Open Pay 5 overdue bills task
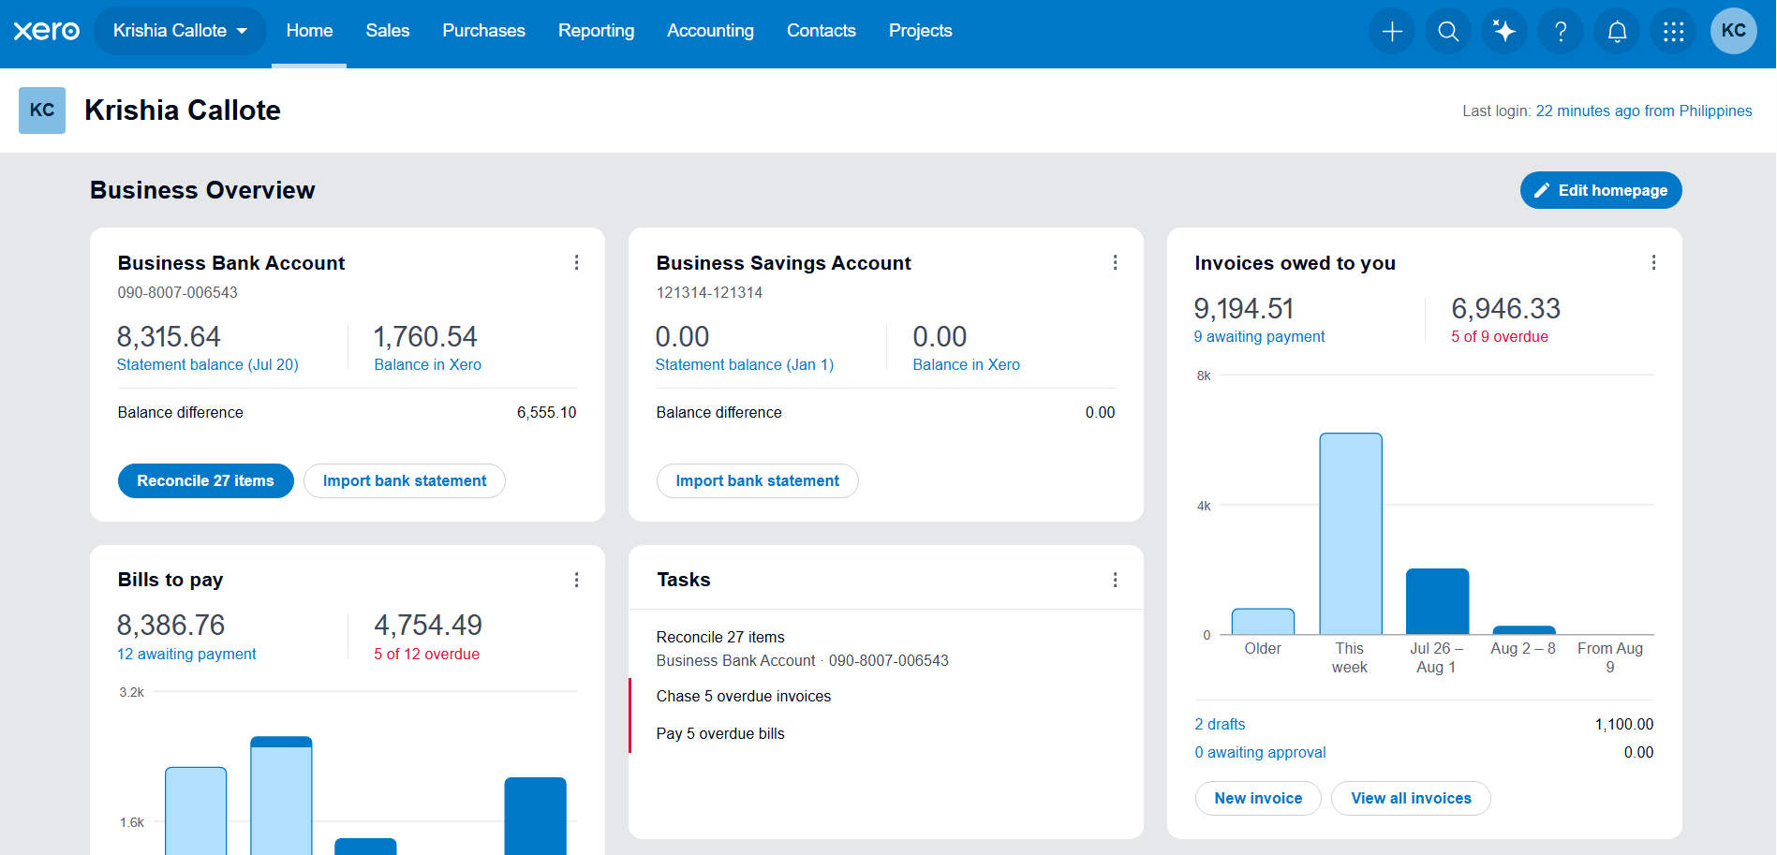 click(720, 734)
